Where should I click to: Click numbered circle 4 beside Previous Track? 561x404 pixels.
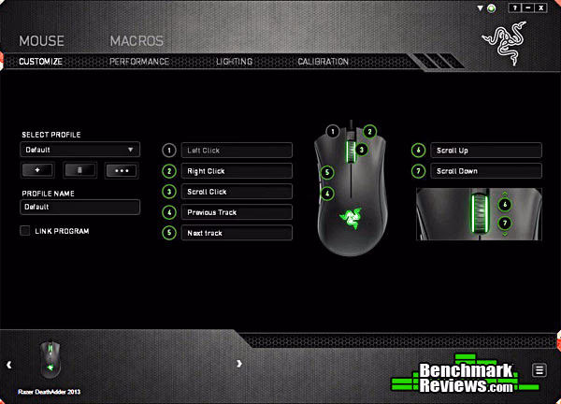[x=169, y=212]
